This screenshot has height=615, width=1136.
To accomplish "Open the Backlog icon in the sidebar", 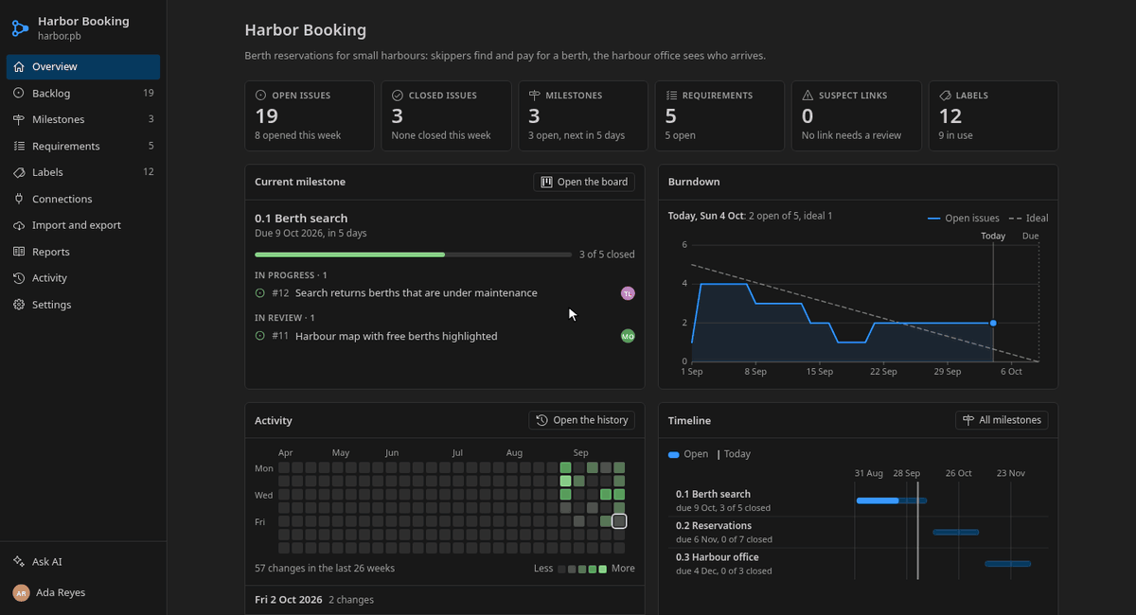I will (x=19, y=94).
